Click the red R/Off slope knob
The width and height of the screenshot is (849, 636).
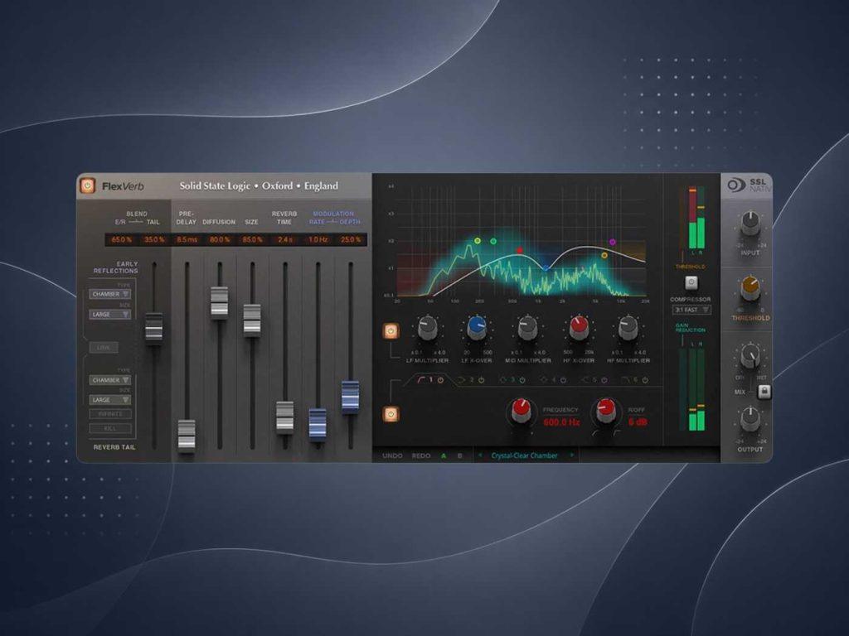tap(606, 411)
